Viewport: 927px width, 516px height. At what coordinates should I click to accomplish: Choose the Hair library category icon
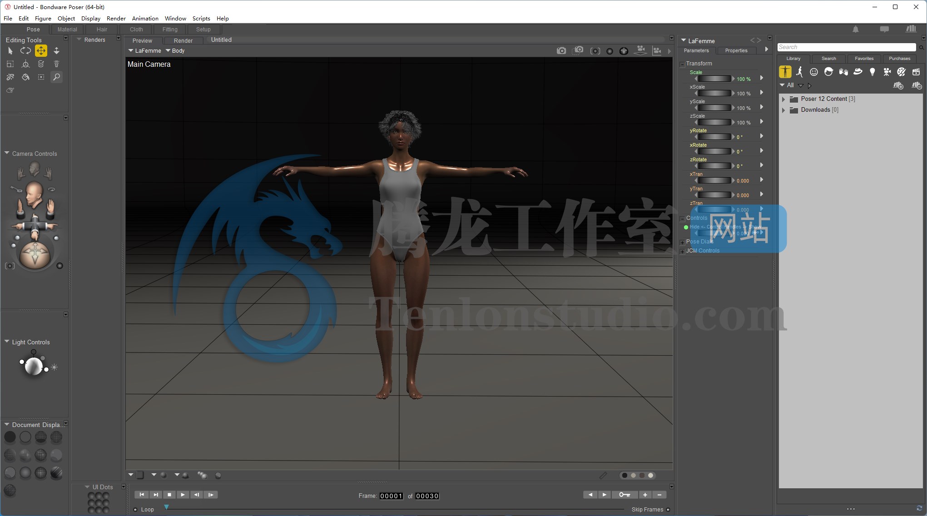pyautogui.click(x=828, y=72)
